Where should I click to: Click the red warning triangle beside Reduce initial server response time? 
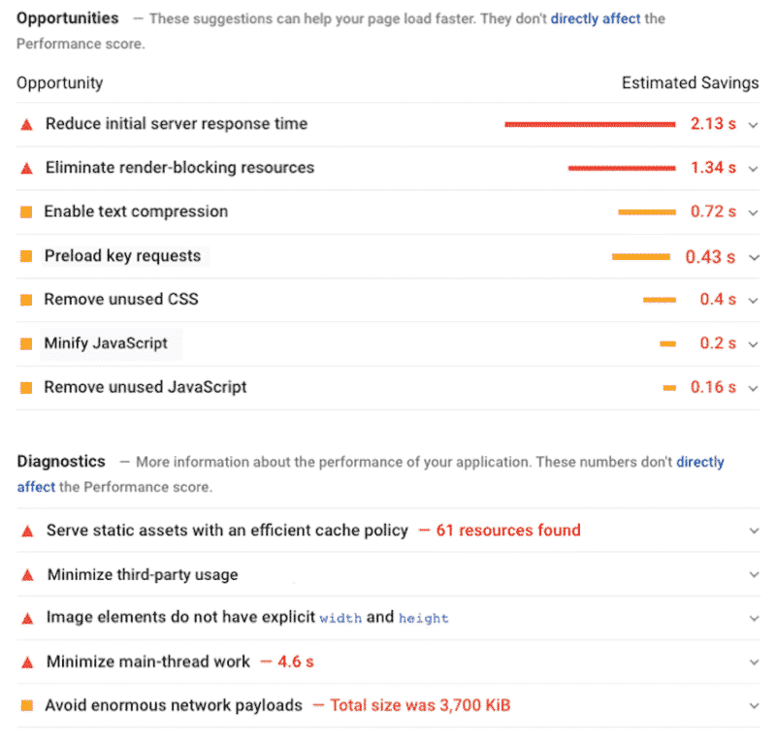[x=26, y=124]
